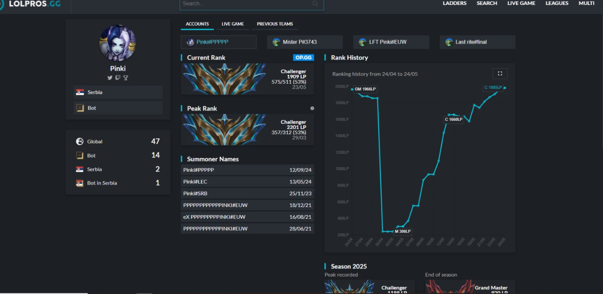Image resolution: width=603 pixels, height=294 pixels.
Task: Click the C 1660LP chart label
Action: [x=453, y=119]
